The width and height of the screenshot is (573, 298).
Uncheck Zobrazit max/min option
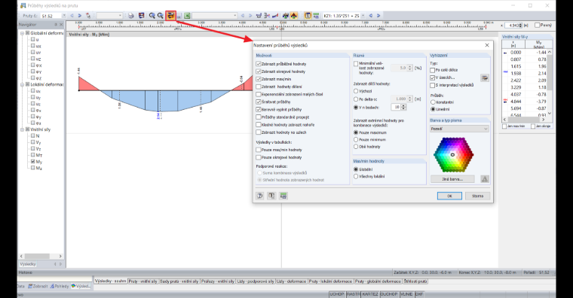point(259,79)
